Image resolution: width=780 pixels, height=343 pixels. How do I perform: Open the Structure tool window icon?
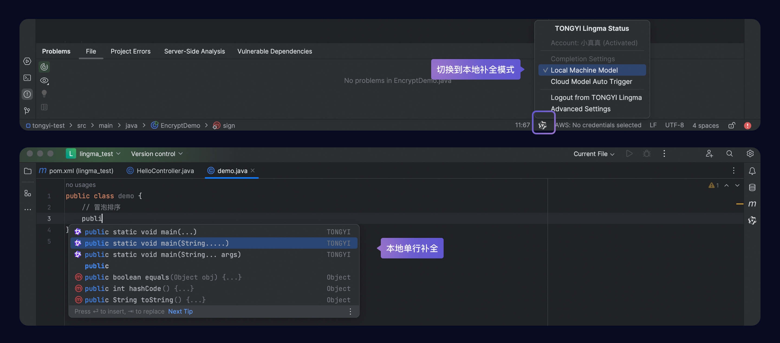pos(28,193)
